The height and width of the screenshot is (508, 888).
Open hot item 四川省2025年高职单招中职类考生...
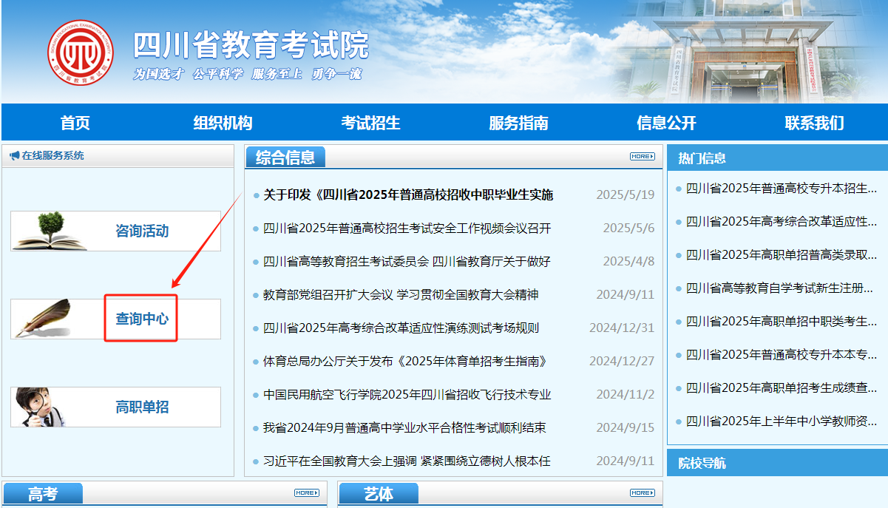(782, 321)
